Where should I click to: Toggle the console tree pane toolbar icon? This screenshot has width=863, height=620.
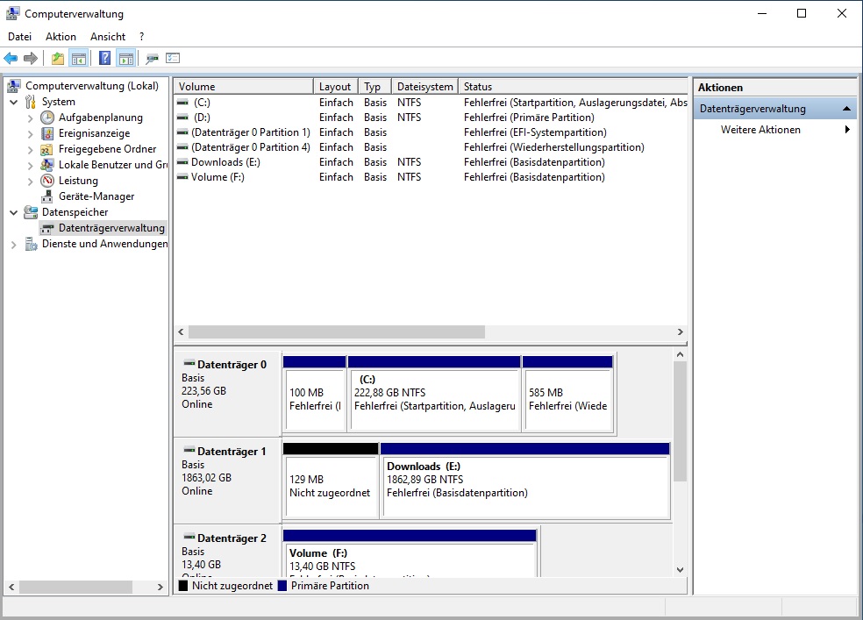pos(79,58)
